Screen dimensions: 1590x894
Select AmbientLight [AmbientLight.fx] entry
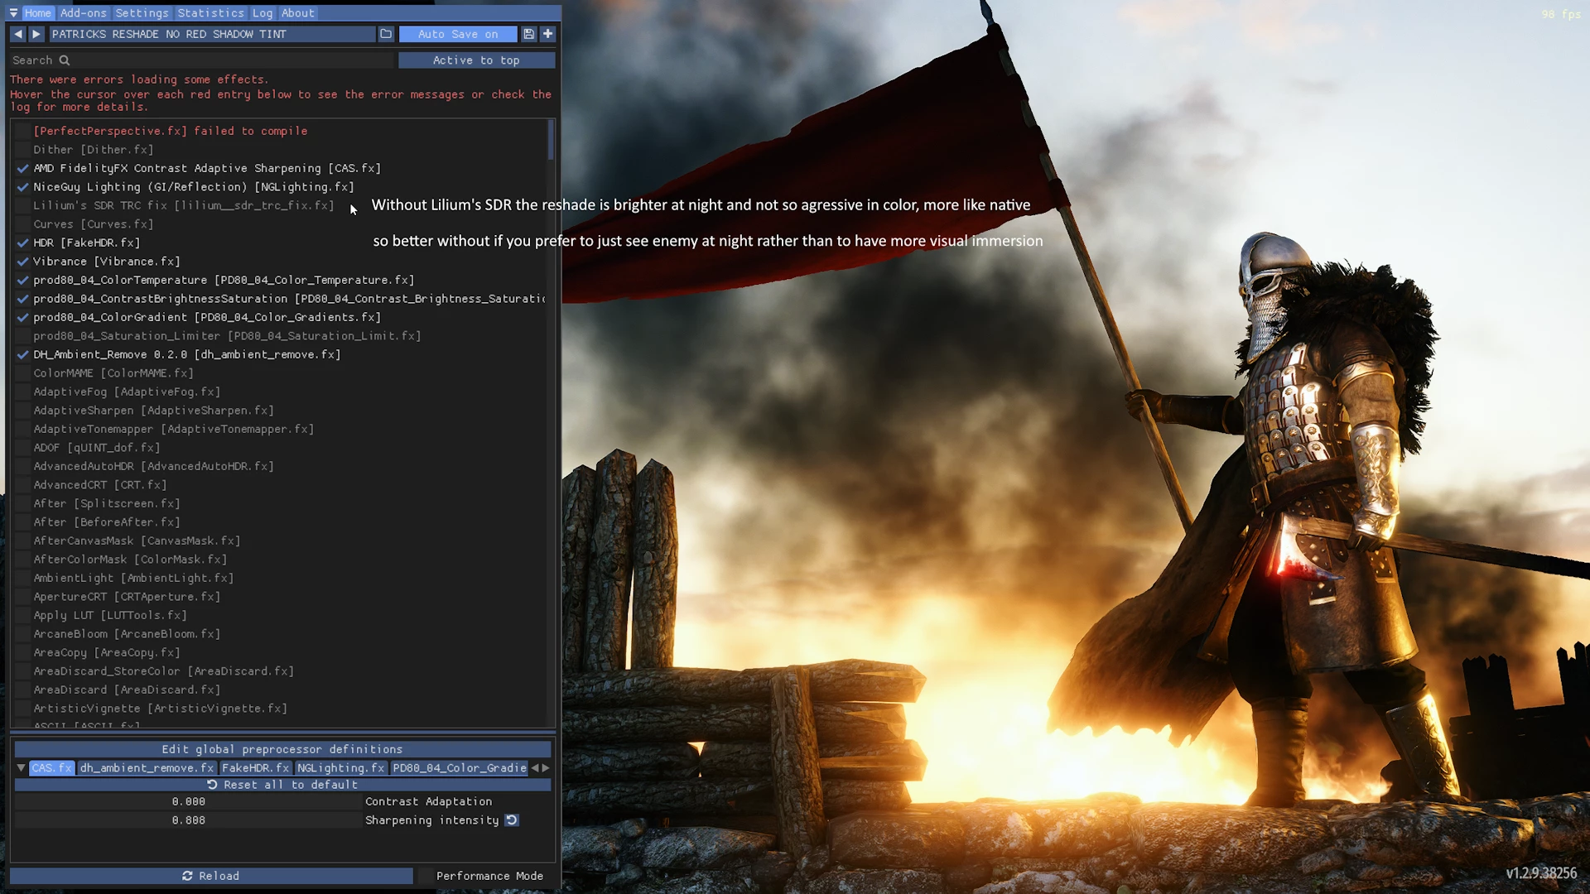coord(133,578)
